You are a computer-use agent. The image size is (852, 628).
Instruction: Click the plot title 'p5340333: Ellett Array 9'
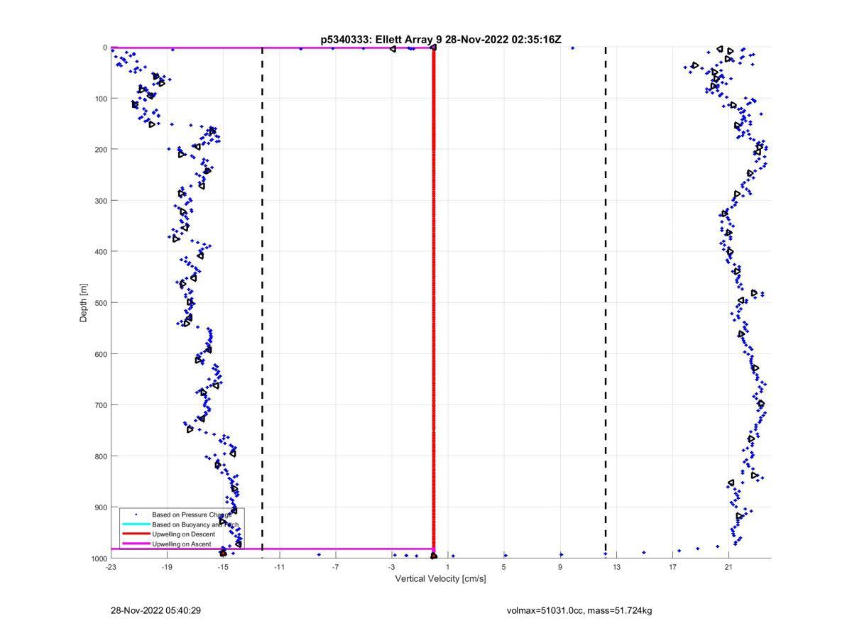point(381,40)
